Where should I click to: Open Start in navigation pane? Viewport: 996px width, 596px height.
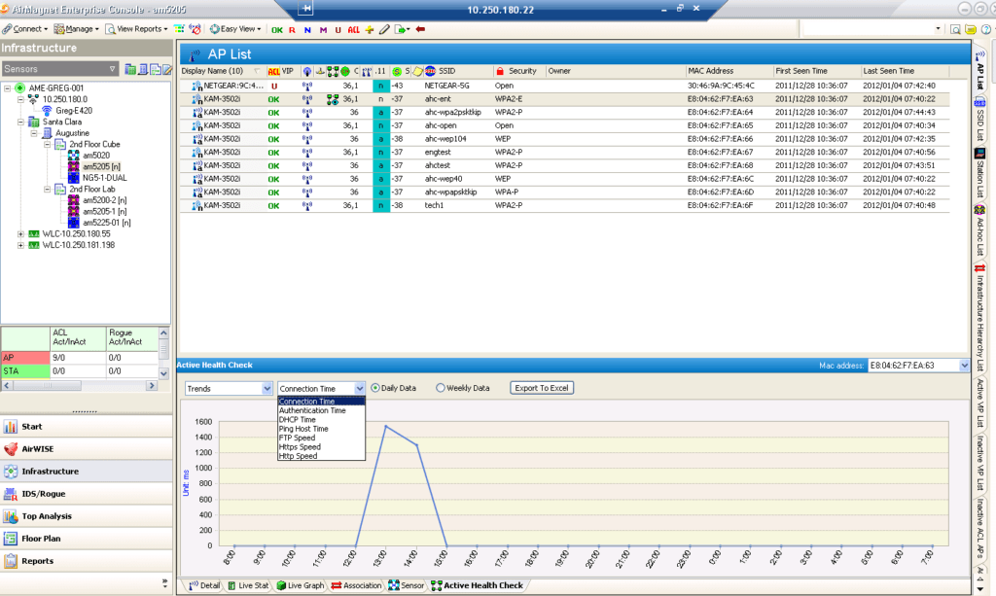pos(87,427)
